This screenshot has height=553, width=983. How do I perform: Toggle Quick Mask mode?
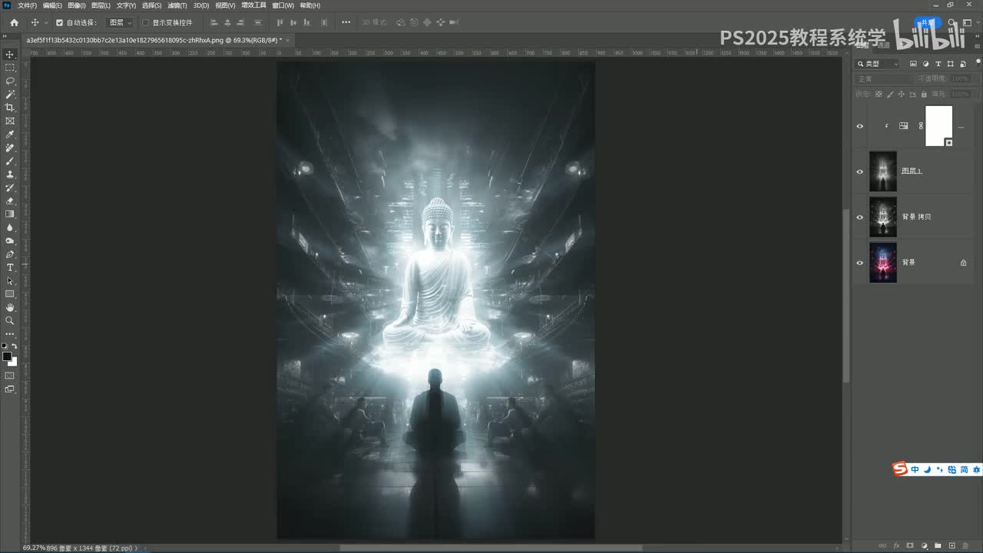(x=10, y=376)
